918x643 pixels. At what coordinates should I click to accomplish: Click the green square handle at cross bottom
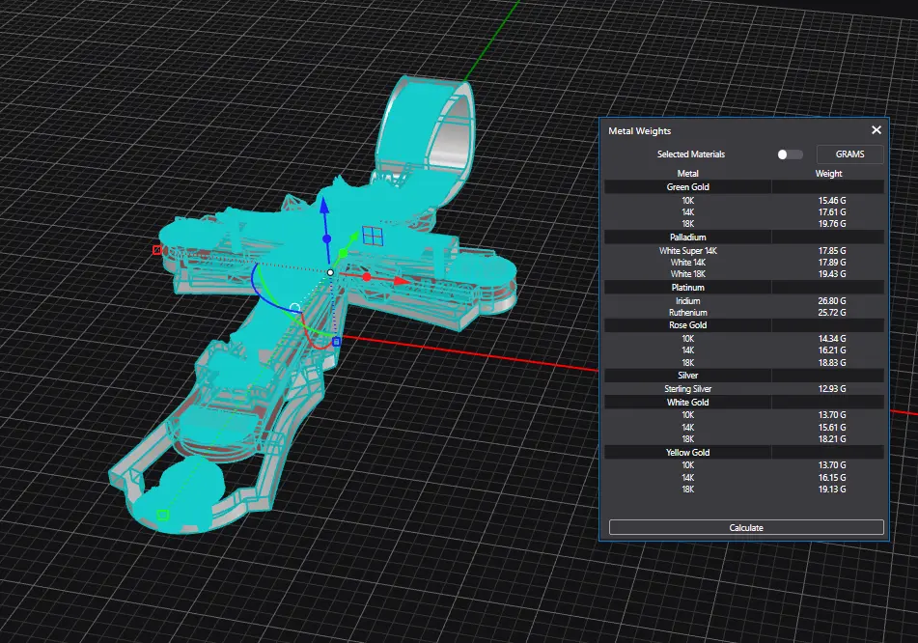[x=163, y=515]
